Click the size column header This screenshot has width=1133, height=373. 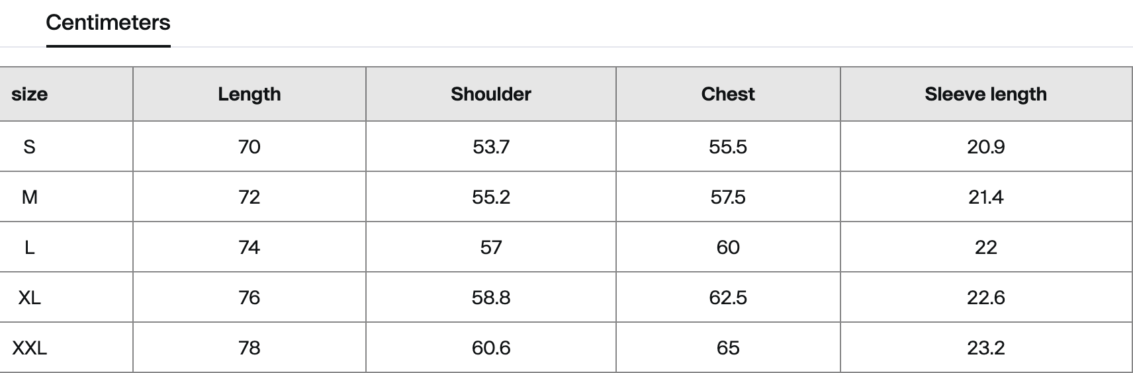(x=30, y=94)
